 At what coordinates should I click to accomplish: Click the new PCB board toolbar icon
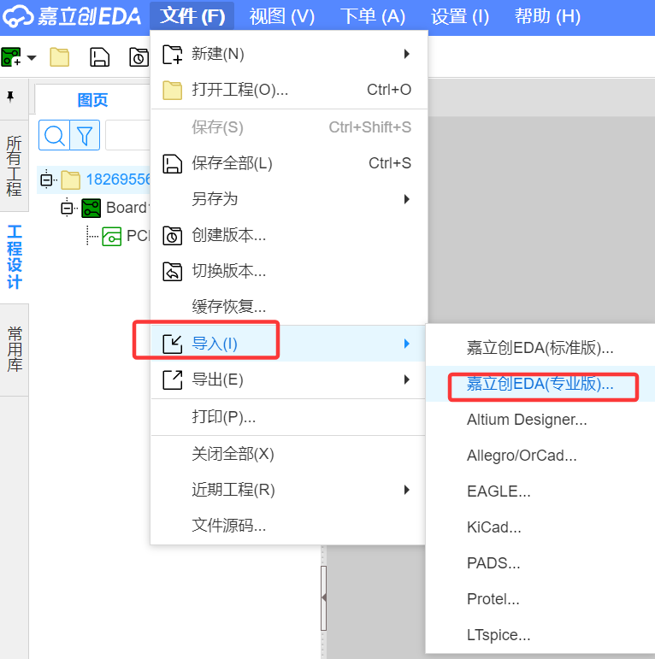[11, 56]
